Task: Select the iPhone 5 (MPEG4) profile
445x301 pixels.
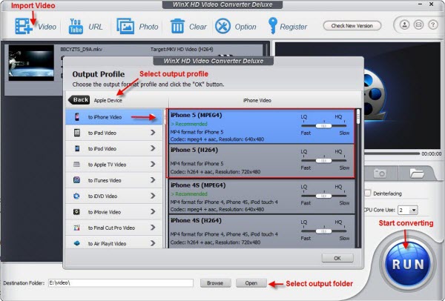Action: [x=261, y=127]
